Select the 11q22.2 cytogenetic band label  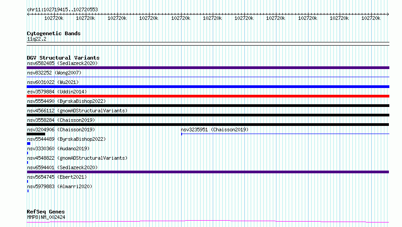pos(37,39)
